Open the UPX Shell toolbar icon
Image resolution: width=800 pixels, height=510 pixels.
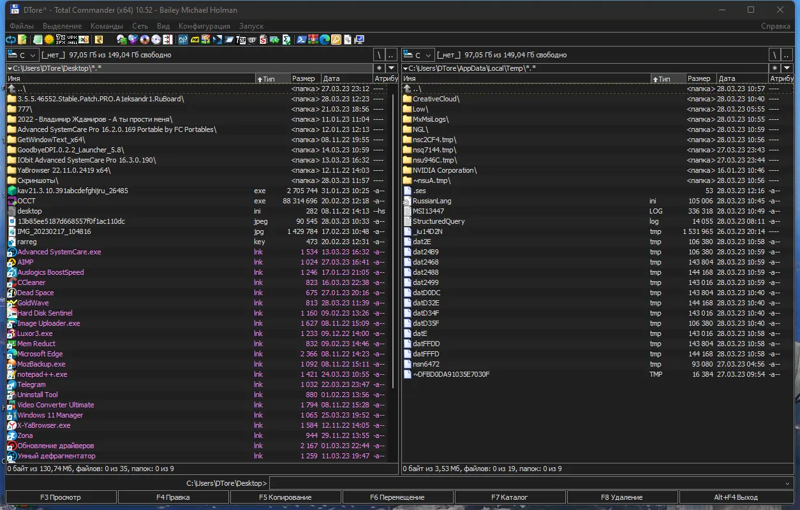(x=72, y=40)
